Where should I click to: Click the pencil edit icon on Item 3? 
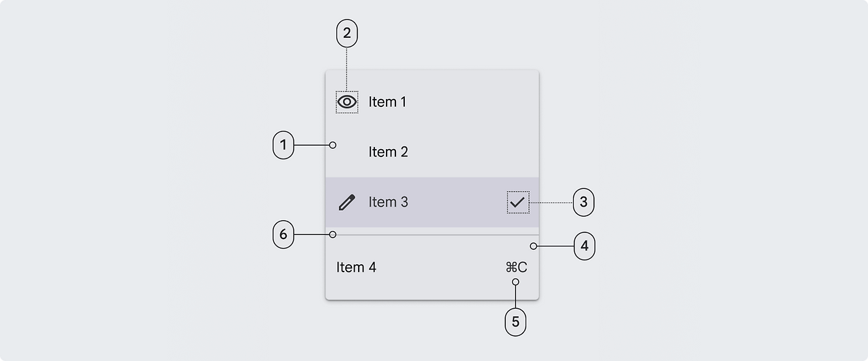click(x=347, y=202)
